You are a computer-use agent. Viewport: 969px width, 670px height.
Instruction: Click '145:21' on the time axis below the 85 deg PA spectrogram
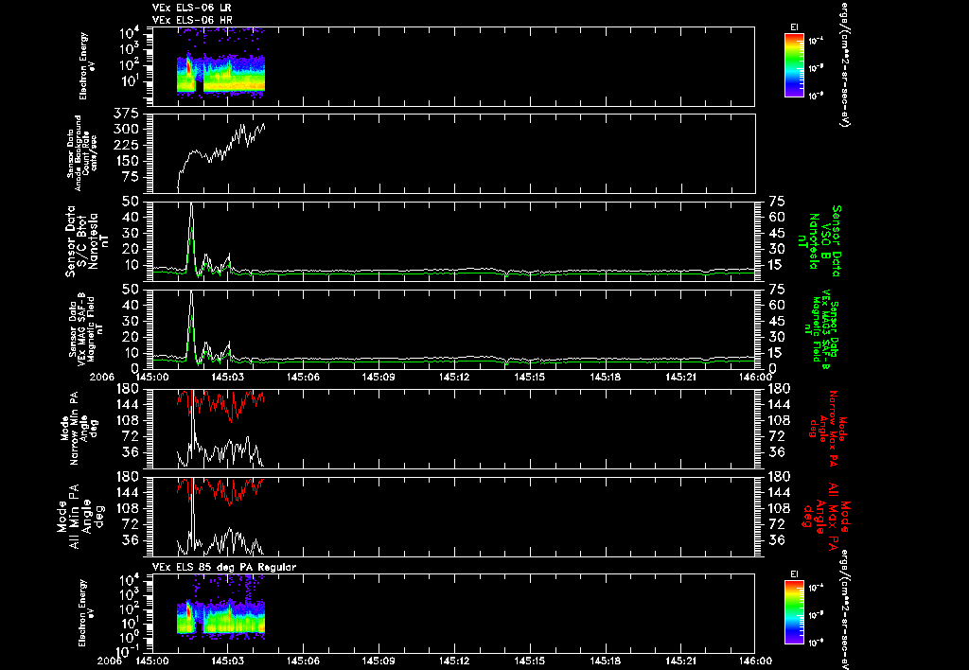click(x=681, y=661)
